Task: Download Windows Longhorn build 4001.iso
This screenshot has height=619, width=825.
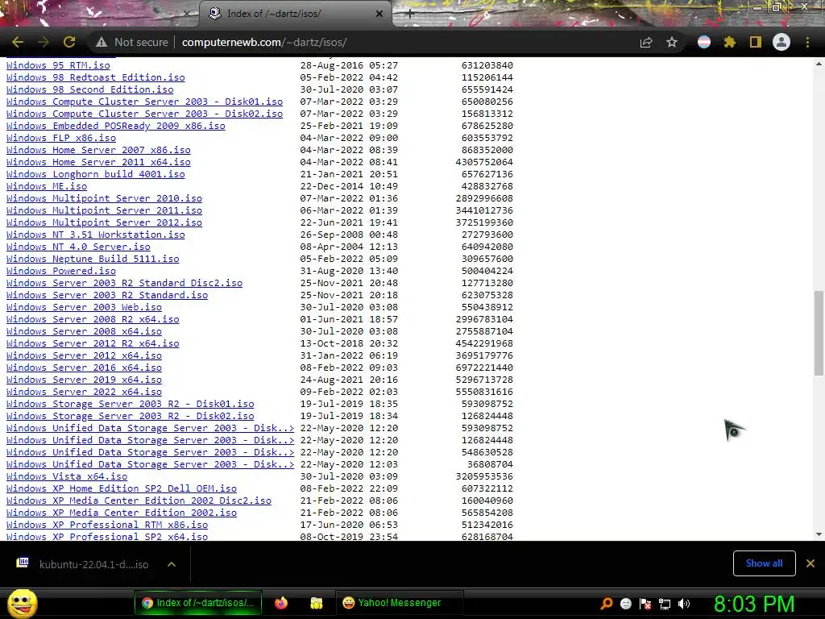Action: coord(95,174)
